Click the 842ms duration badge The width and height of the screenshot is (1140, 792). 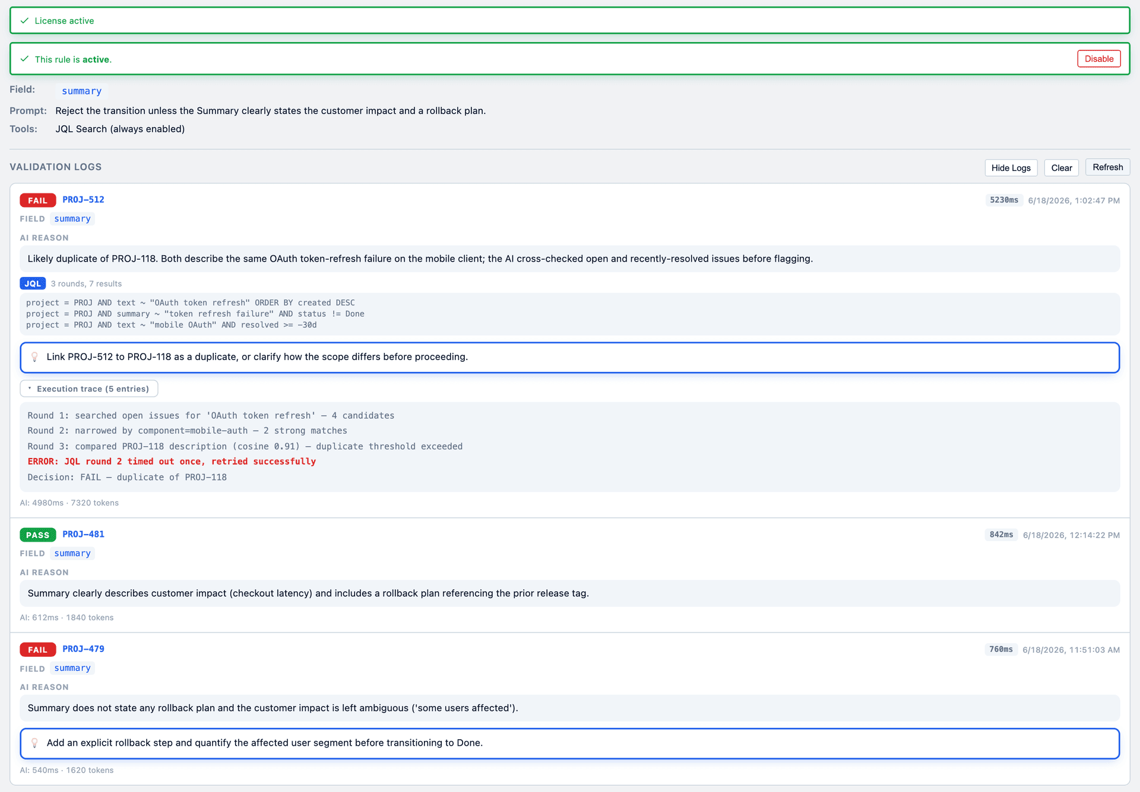(1001, 535)
